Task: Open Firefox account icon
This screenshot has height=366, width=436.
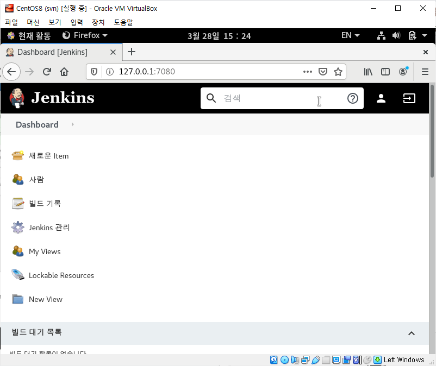Action: (x=403, y=72)
